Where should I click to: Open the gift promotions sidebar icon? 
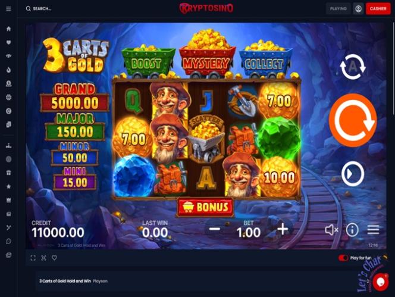(x=8, y=173)
